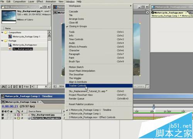Choose Effects & Presets from the Window menu
This screenshot has height=139, width=193.
click(x=99, y=47)
